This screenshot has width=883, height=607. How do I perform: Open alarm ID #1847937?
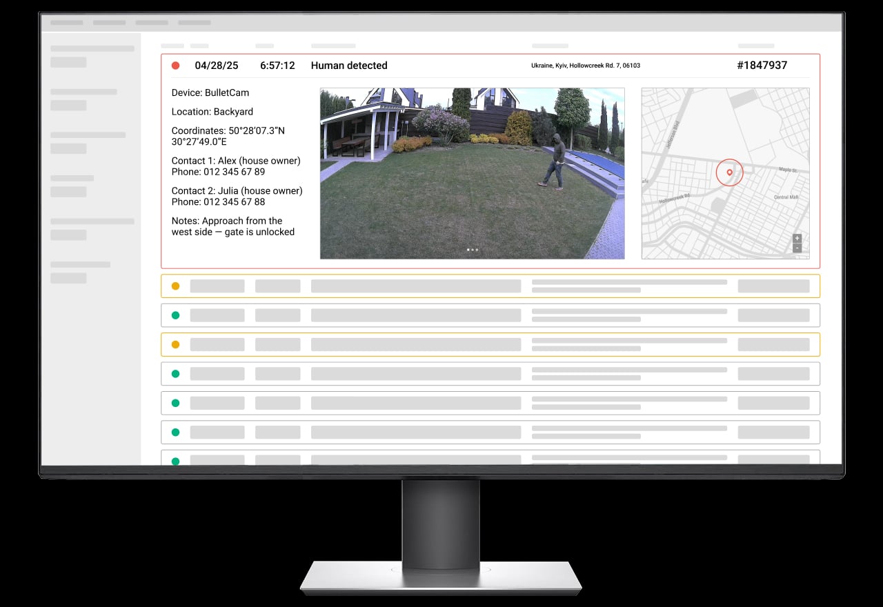pyautogui.click(x=762, y=66)
